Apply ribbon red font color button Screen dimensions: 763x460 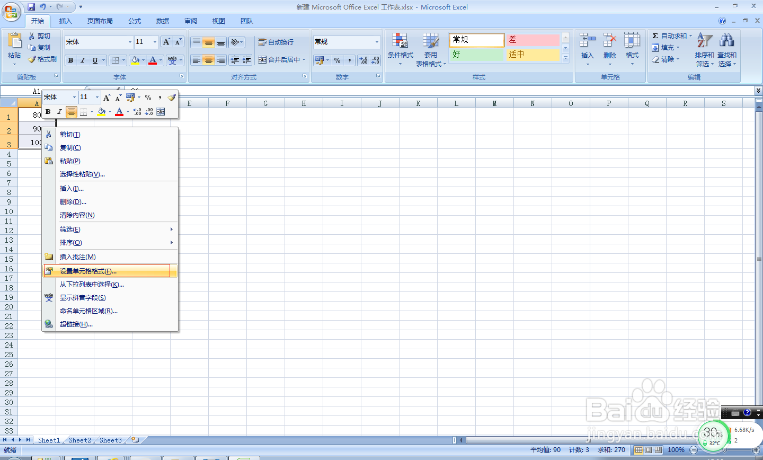click(x=153, y=60)
